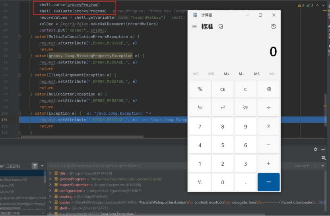The width and height of the screenshot is (330, 216).
Task: Expand the 'this' variable in debugger
Action: click(50, 173)
